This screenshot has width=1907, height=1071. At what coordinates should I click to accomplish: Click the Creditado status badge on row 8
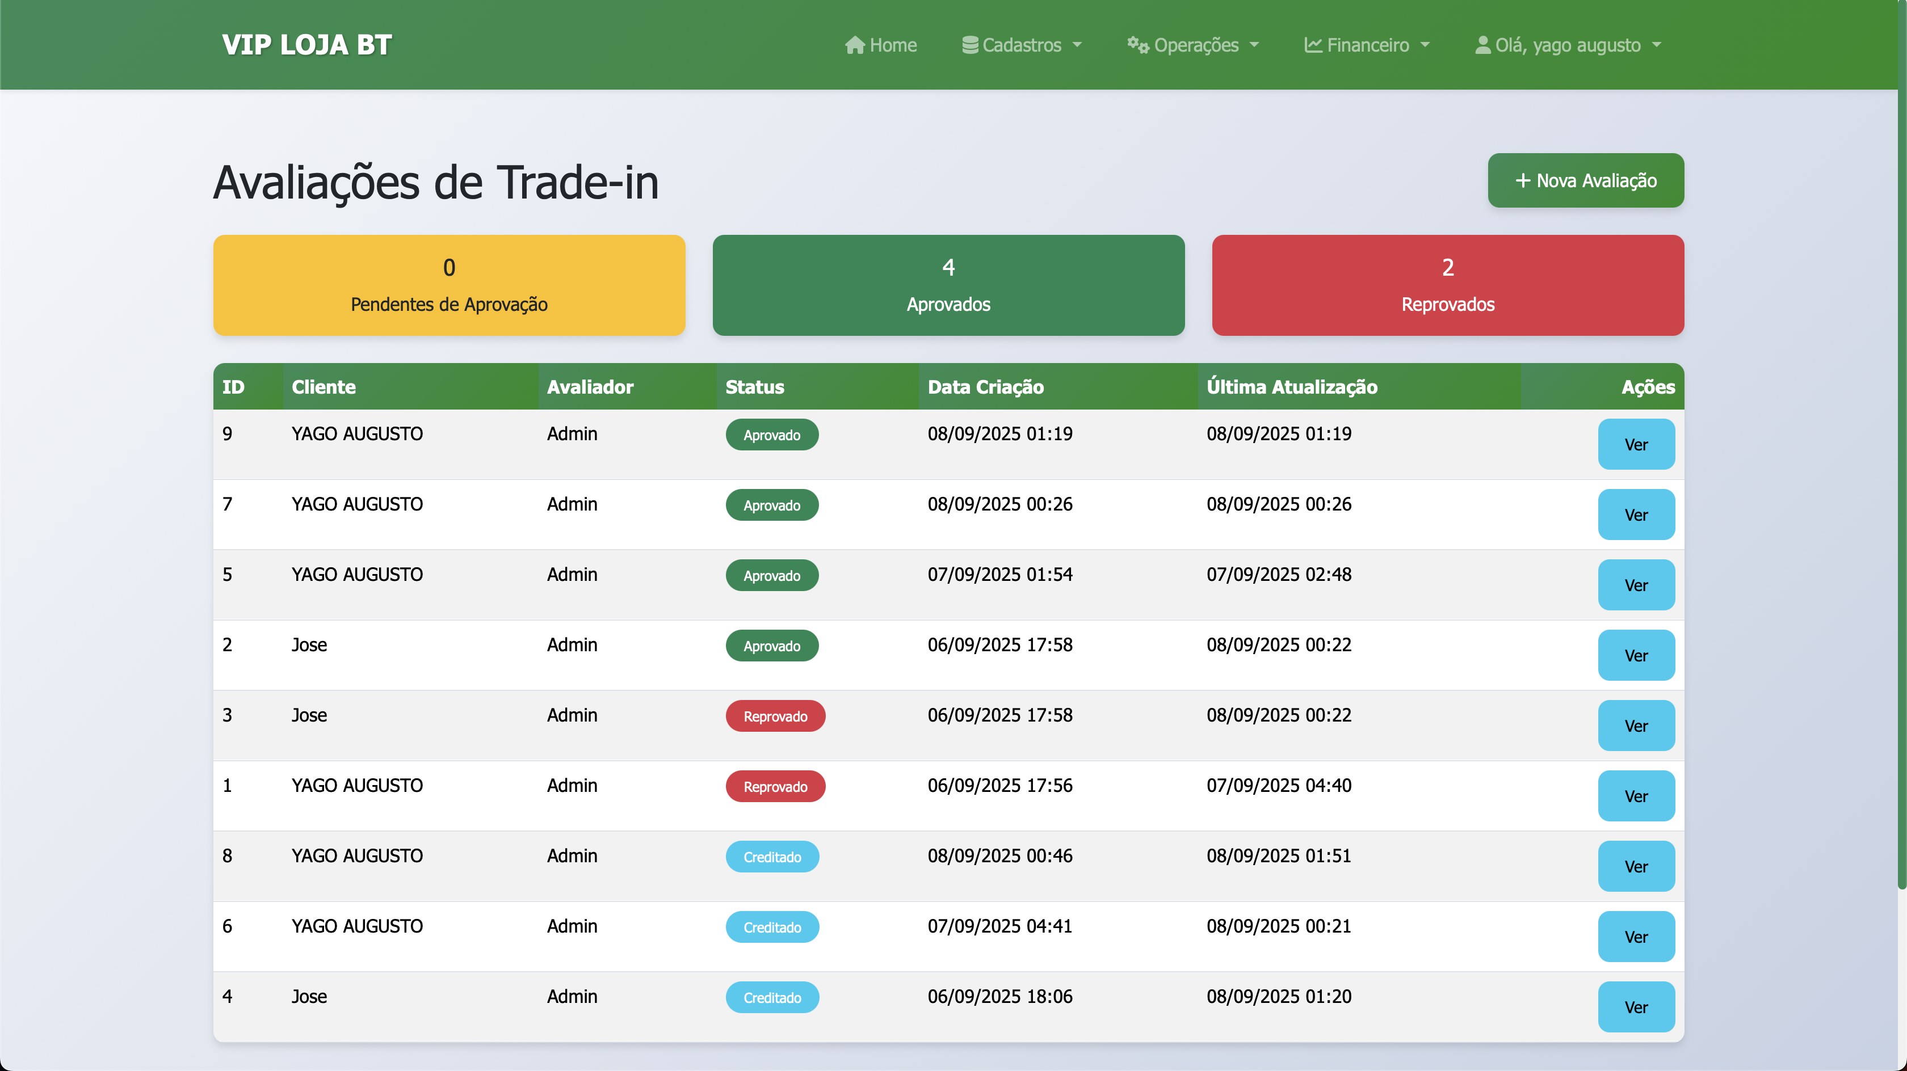tap(772, 857)
